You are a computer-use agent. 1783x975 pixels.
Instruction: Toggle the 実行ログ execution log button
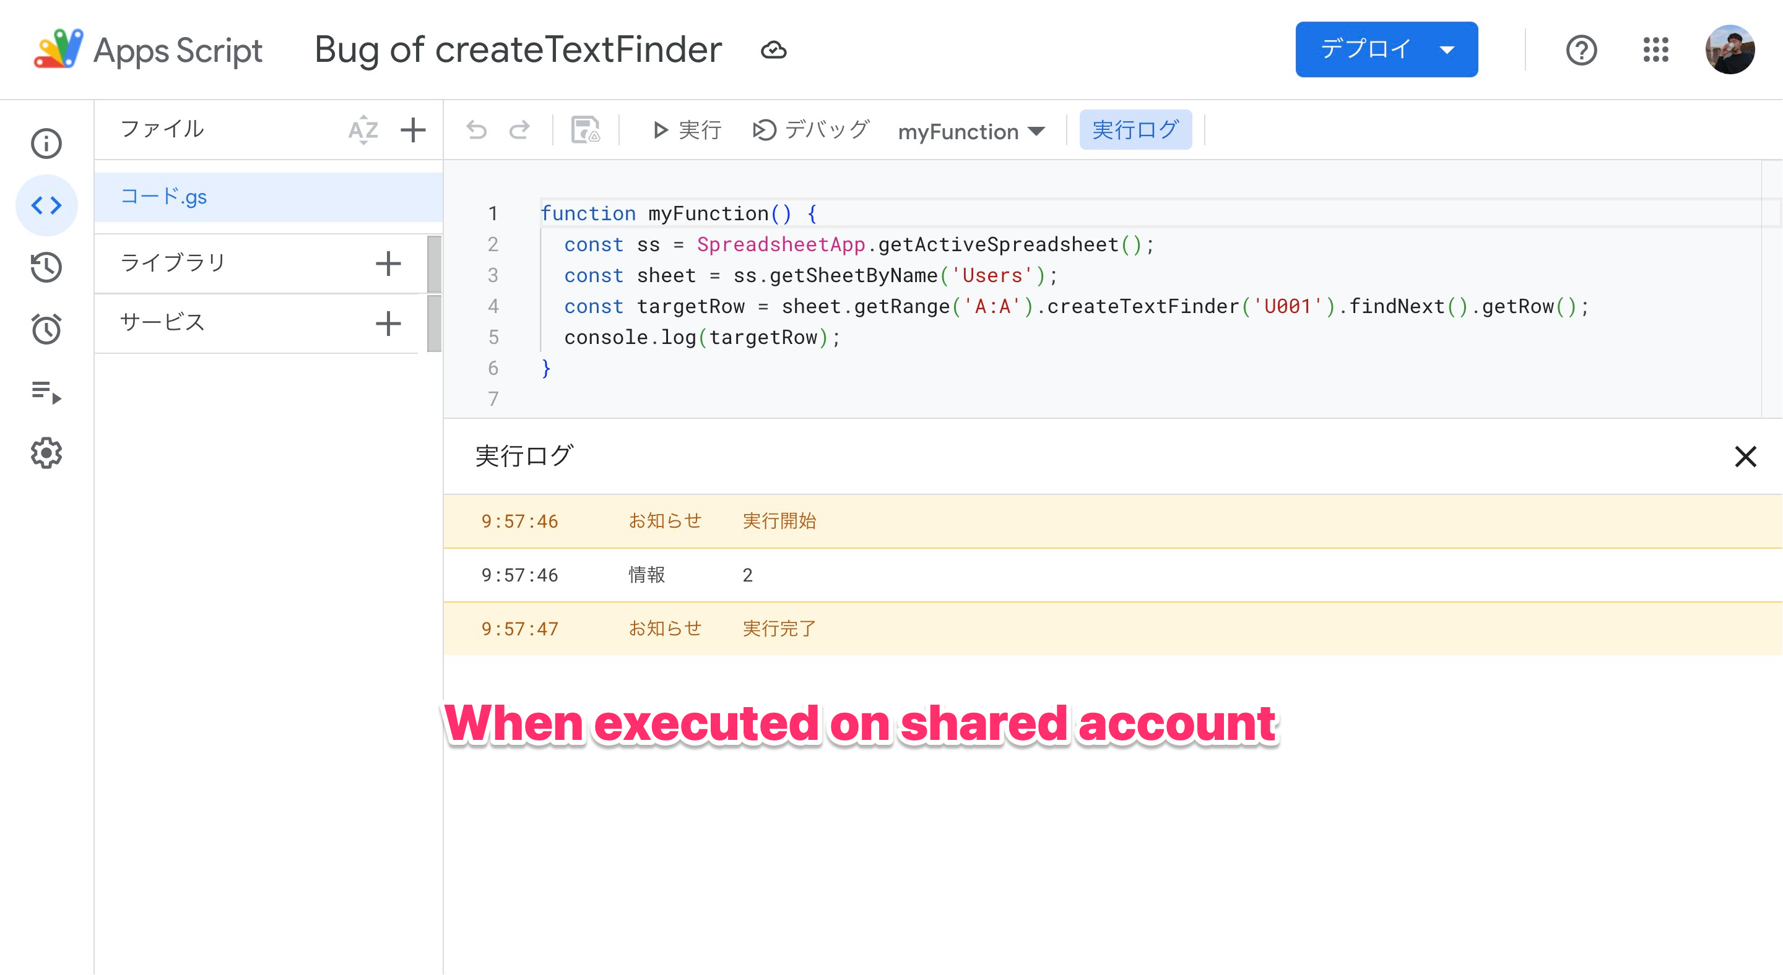click(1135, 130)
